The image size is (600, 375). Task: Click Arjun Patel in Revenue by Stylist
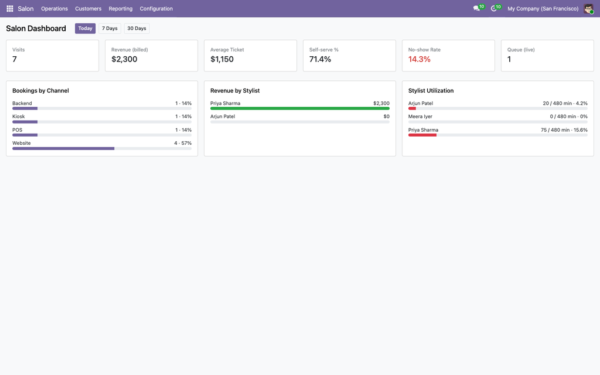223,117
